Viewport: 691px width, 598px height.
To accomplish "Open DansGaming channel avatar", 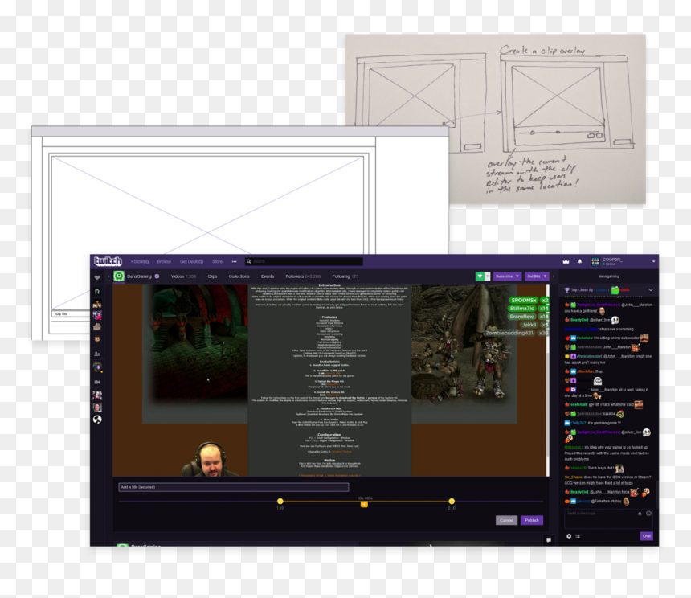I will [x=119, y=276].
